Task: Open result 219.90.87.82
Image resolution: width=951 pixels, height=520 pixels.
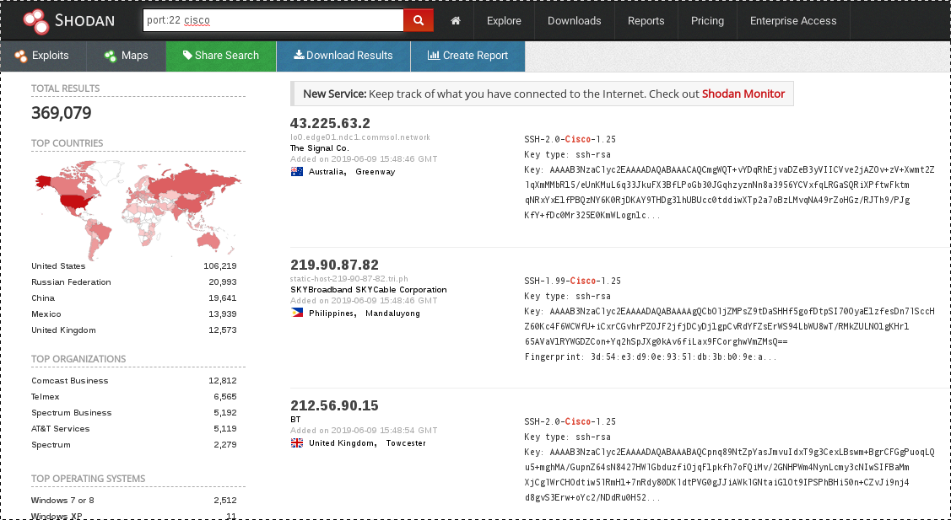Action: click(334, 265)
